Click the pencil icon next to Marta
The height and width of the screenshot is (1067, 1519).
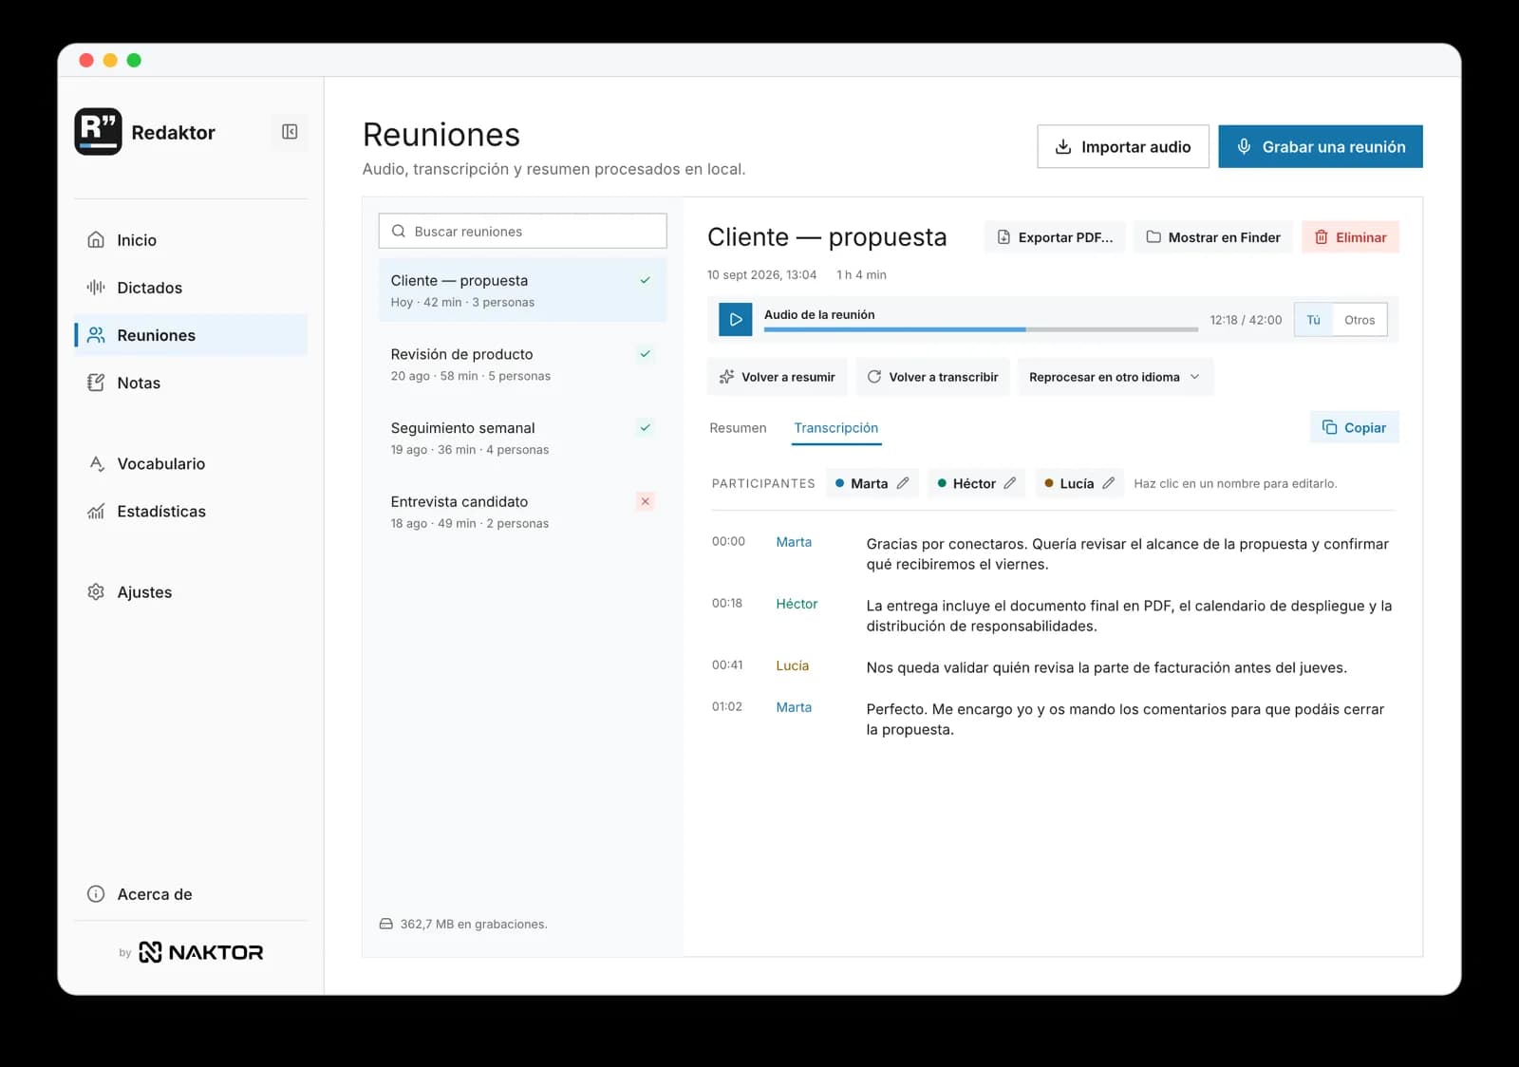[x=903, y=483]
